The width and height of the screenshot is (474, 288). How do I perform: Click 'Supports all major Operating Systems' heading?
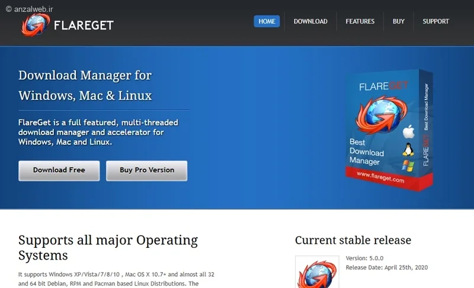tap(108, 248)
